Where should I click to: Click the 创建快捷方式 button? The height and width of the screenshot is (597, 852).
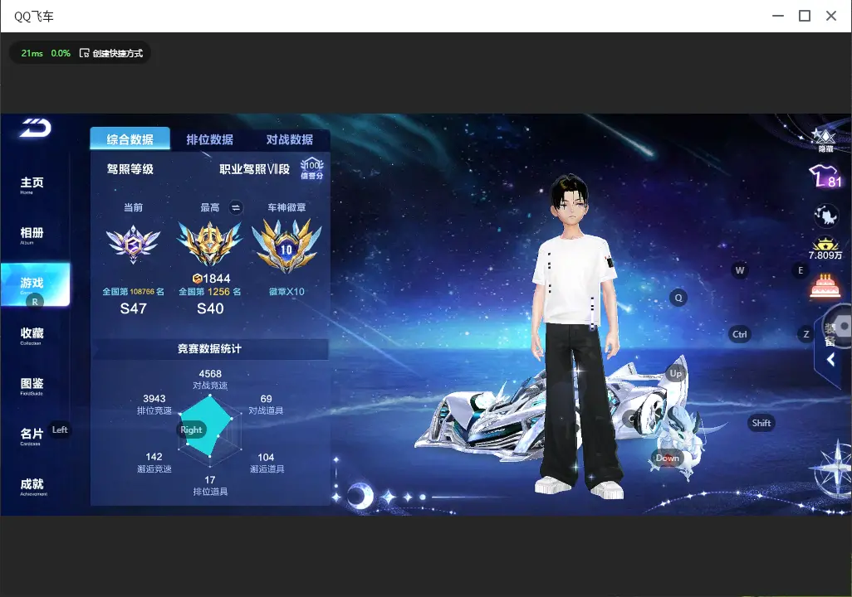(111, 53)
